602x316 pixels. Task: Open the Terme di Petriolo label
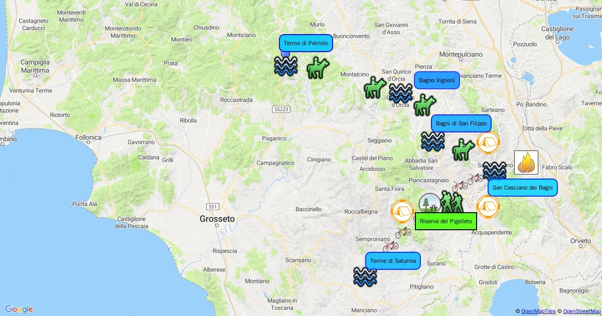pyautogui.click(x=306, y=43)
